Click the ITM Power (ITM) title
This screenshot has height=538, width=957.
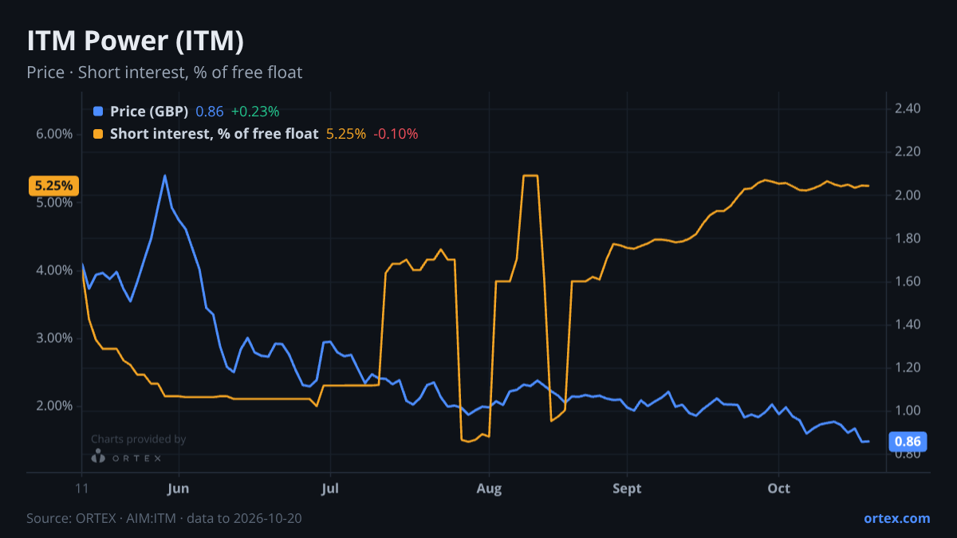135,40
